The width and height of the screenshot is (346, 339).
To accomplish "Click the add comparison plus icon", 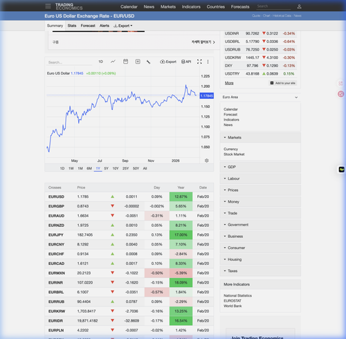I will [138, 62].
